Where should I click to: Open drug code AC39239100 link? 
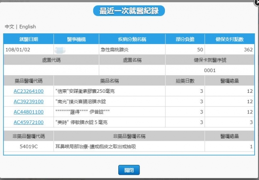tap(28, 101)
